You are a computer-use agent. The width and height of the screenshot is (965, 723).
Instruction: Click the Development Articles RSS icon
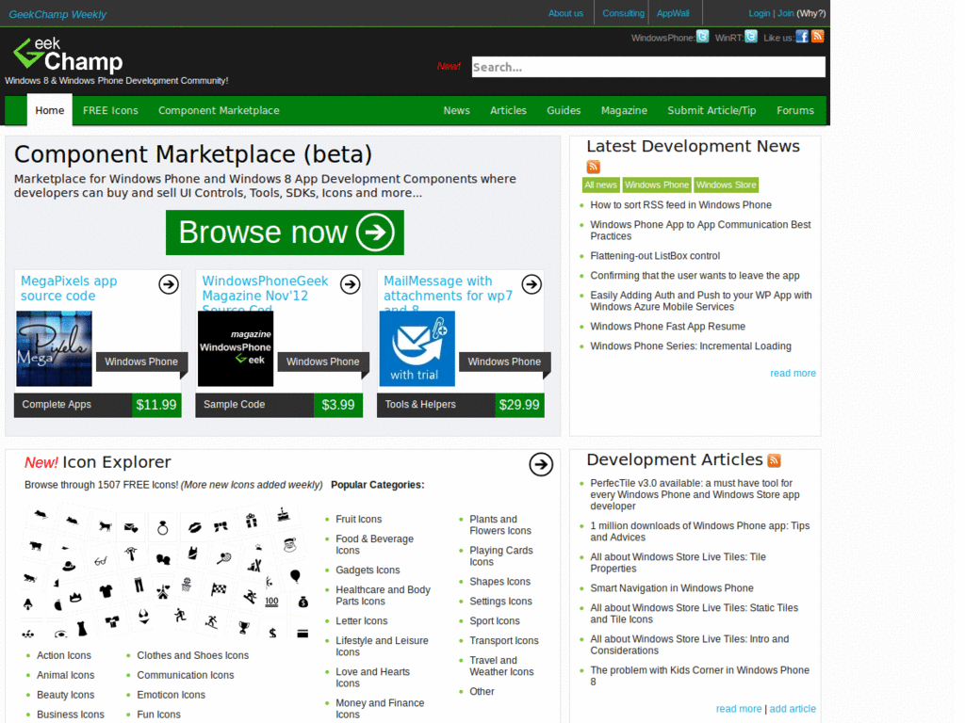pyautogui.click(x=775, y=459)
